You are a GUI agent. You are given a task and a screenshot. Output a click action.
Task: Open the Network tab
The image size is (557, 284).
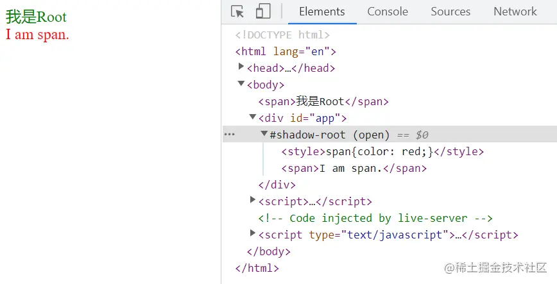point(515,12)
